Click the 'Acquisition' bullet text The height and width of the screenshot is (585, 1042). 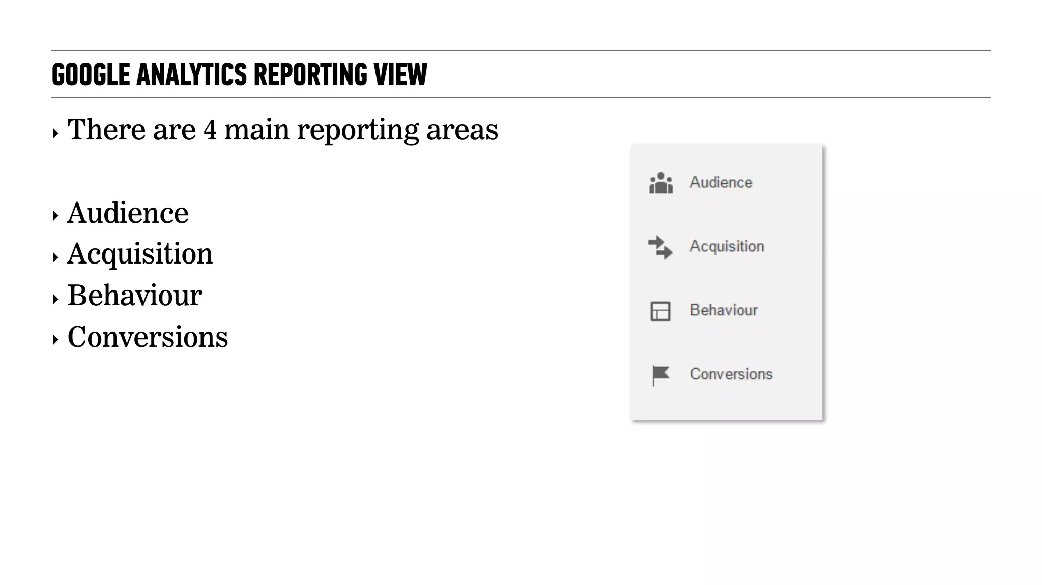140,254
